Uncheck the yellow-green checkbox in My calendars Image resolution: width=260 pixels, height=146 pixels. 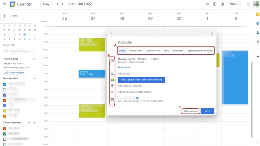click(5, 111)
